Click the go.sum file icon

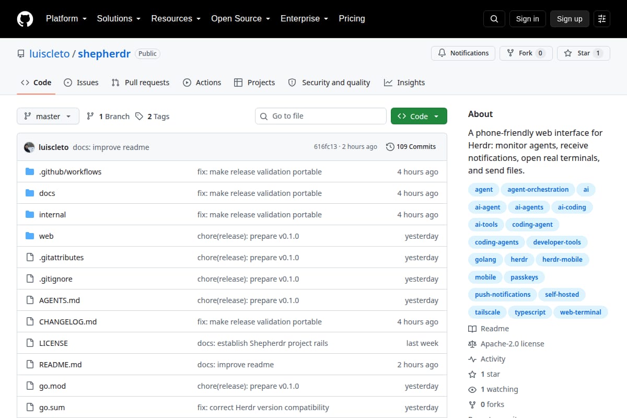(30, 408)
